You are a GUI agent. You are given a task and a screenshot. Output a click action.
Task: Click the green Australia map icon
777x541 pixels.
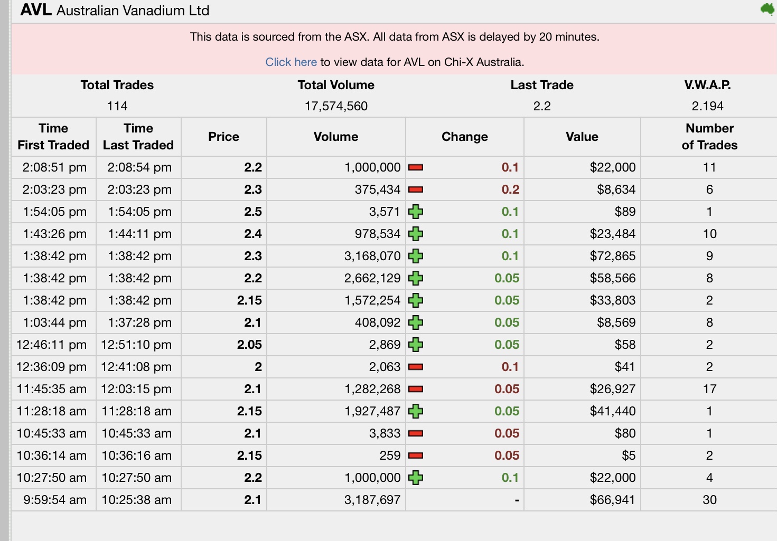click(x=767, y=9)
